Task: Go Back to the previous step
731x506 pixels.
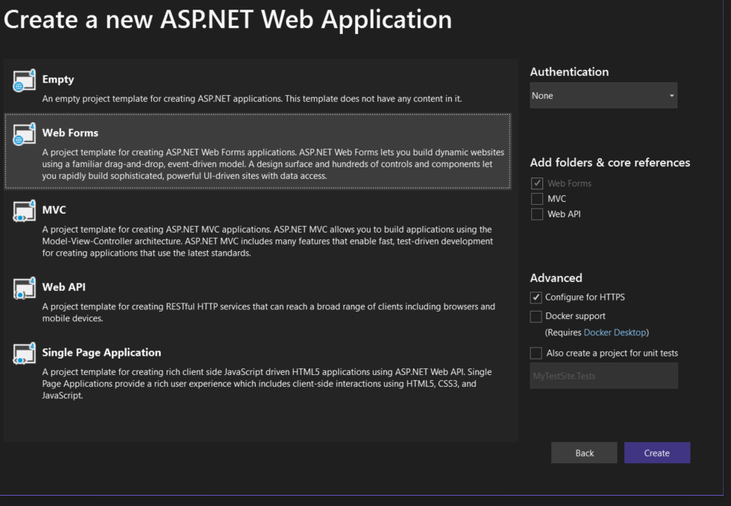Action: [584, 453]
